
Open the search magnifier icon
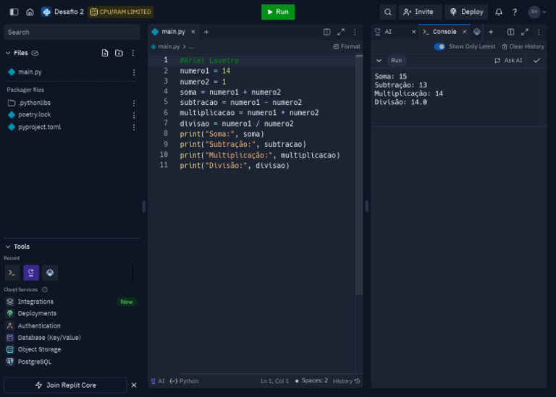point(388,12)
